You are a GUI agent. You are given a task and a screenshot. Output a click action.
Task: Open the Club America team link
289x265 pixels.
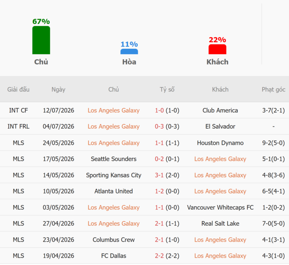[x=220, y=111]
